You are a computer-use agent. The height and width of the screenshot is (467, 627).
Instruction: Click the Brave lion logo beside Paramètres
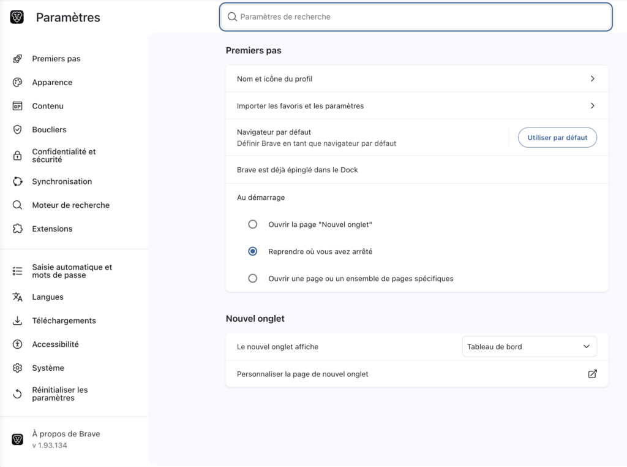click(17, 17)
